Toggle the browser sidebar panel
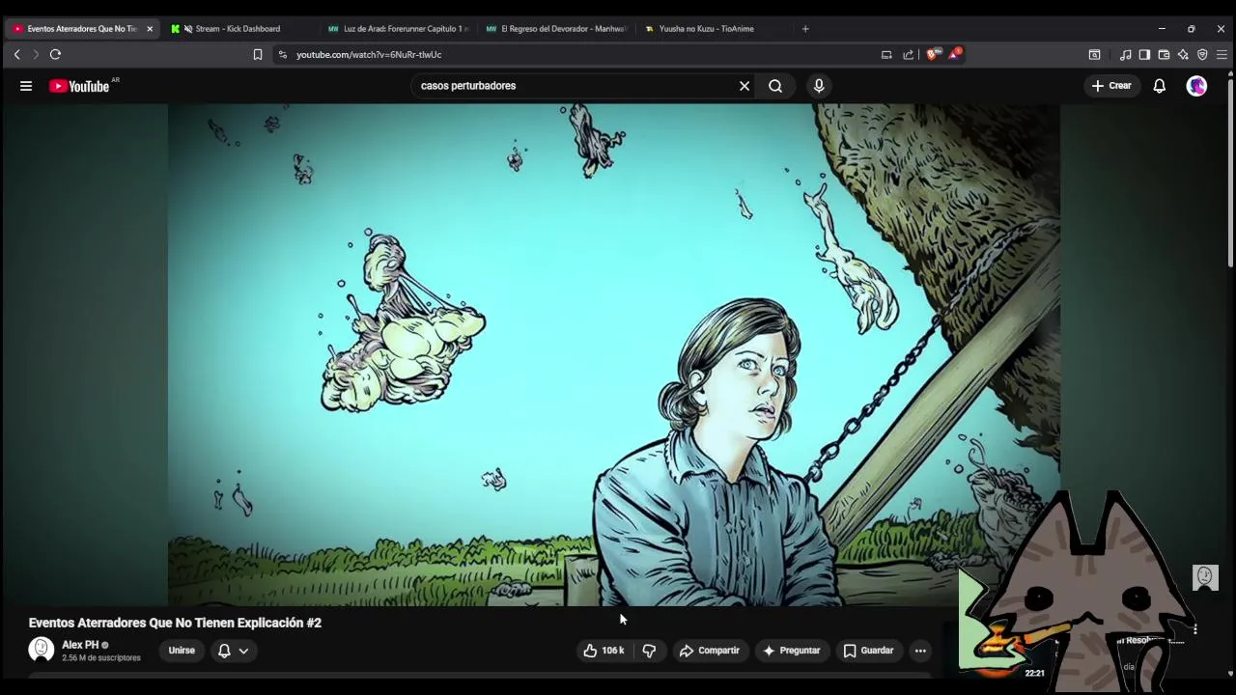1236x695 pixels. [1144, 55]
